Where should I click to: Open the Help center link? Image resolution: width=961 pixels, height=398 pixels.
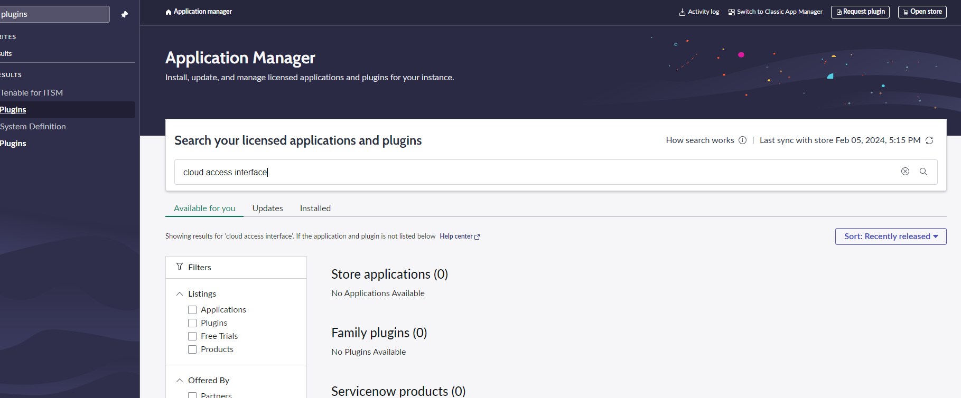tap(459, 236)
